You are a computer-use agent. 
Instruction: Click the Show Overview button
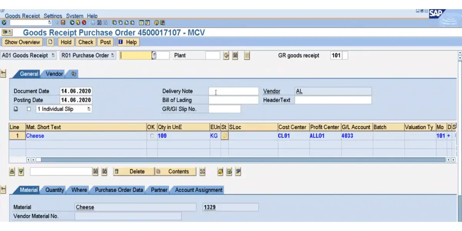tap(22, 42)
